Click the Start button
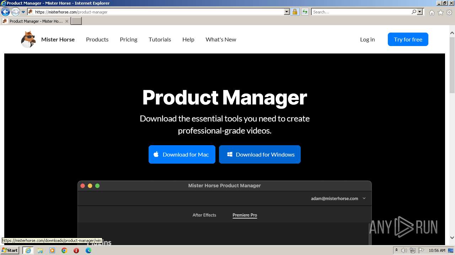 (10, 250)
